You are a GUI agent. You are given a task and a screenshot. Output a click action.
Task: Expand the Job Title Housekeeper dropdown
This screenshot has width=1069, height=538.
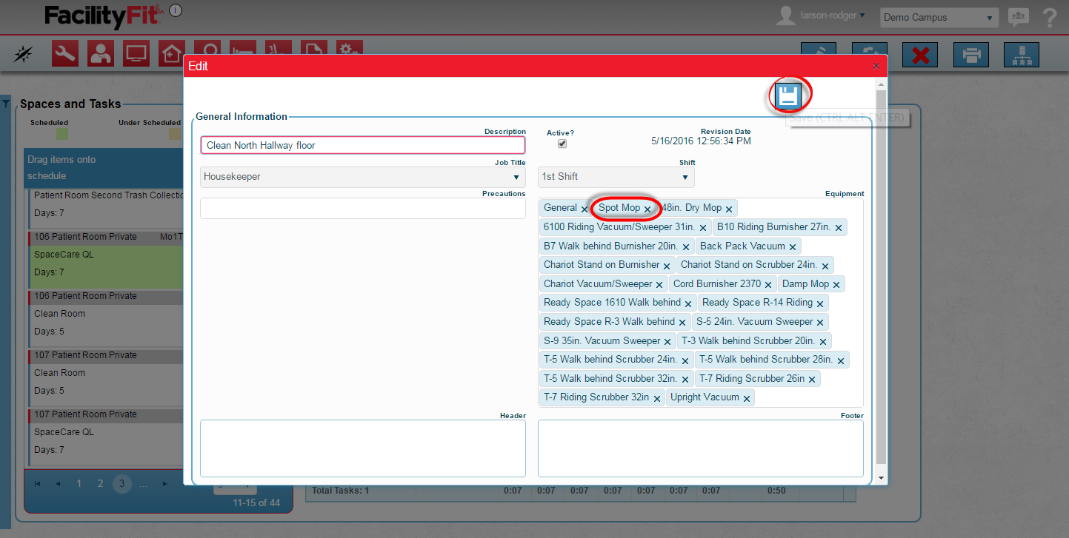363,177
